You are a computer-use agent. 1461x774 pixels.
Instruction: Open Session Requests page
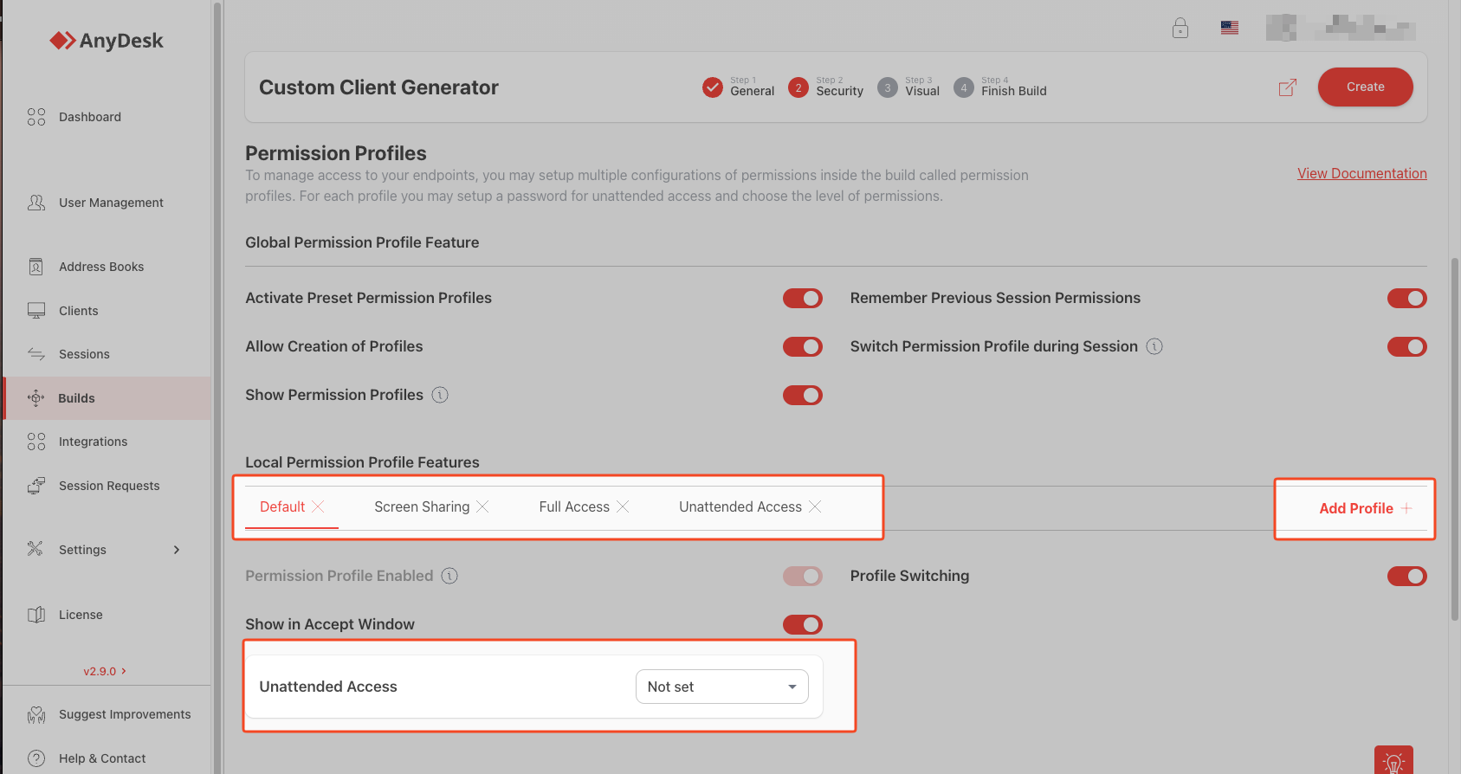click(x=107, y=486)
